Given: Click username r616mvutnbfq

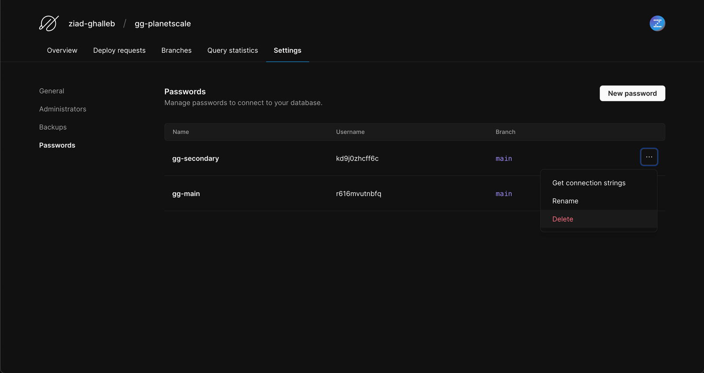Looking at the screenshot, I should pyautogui.click(x=359, y=194).
